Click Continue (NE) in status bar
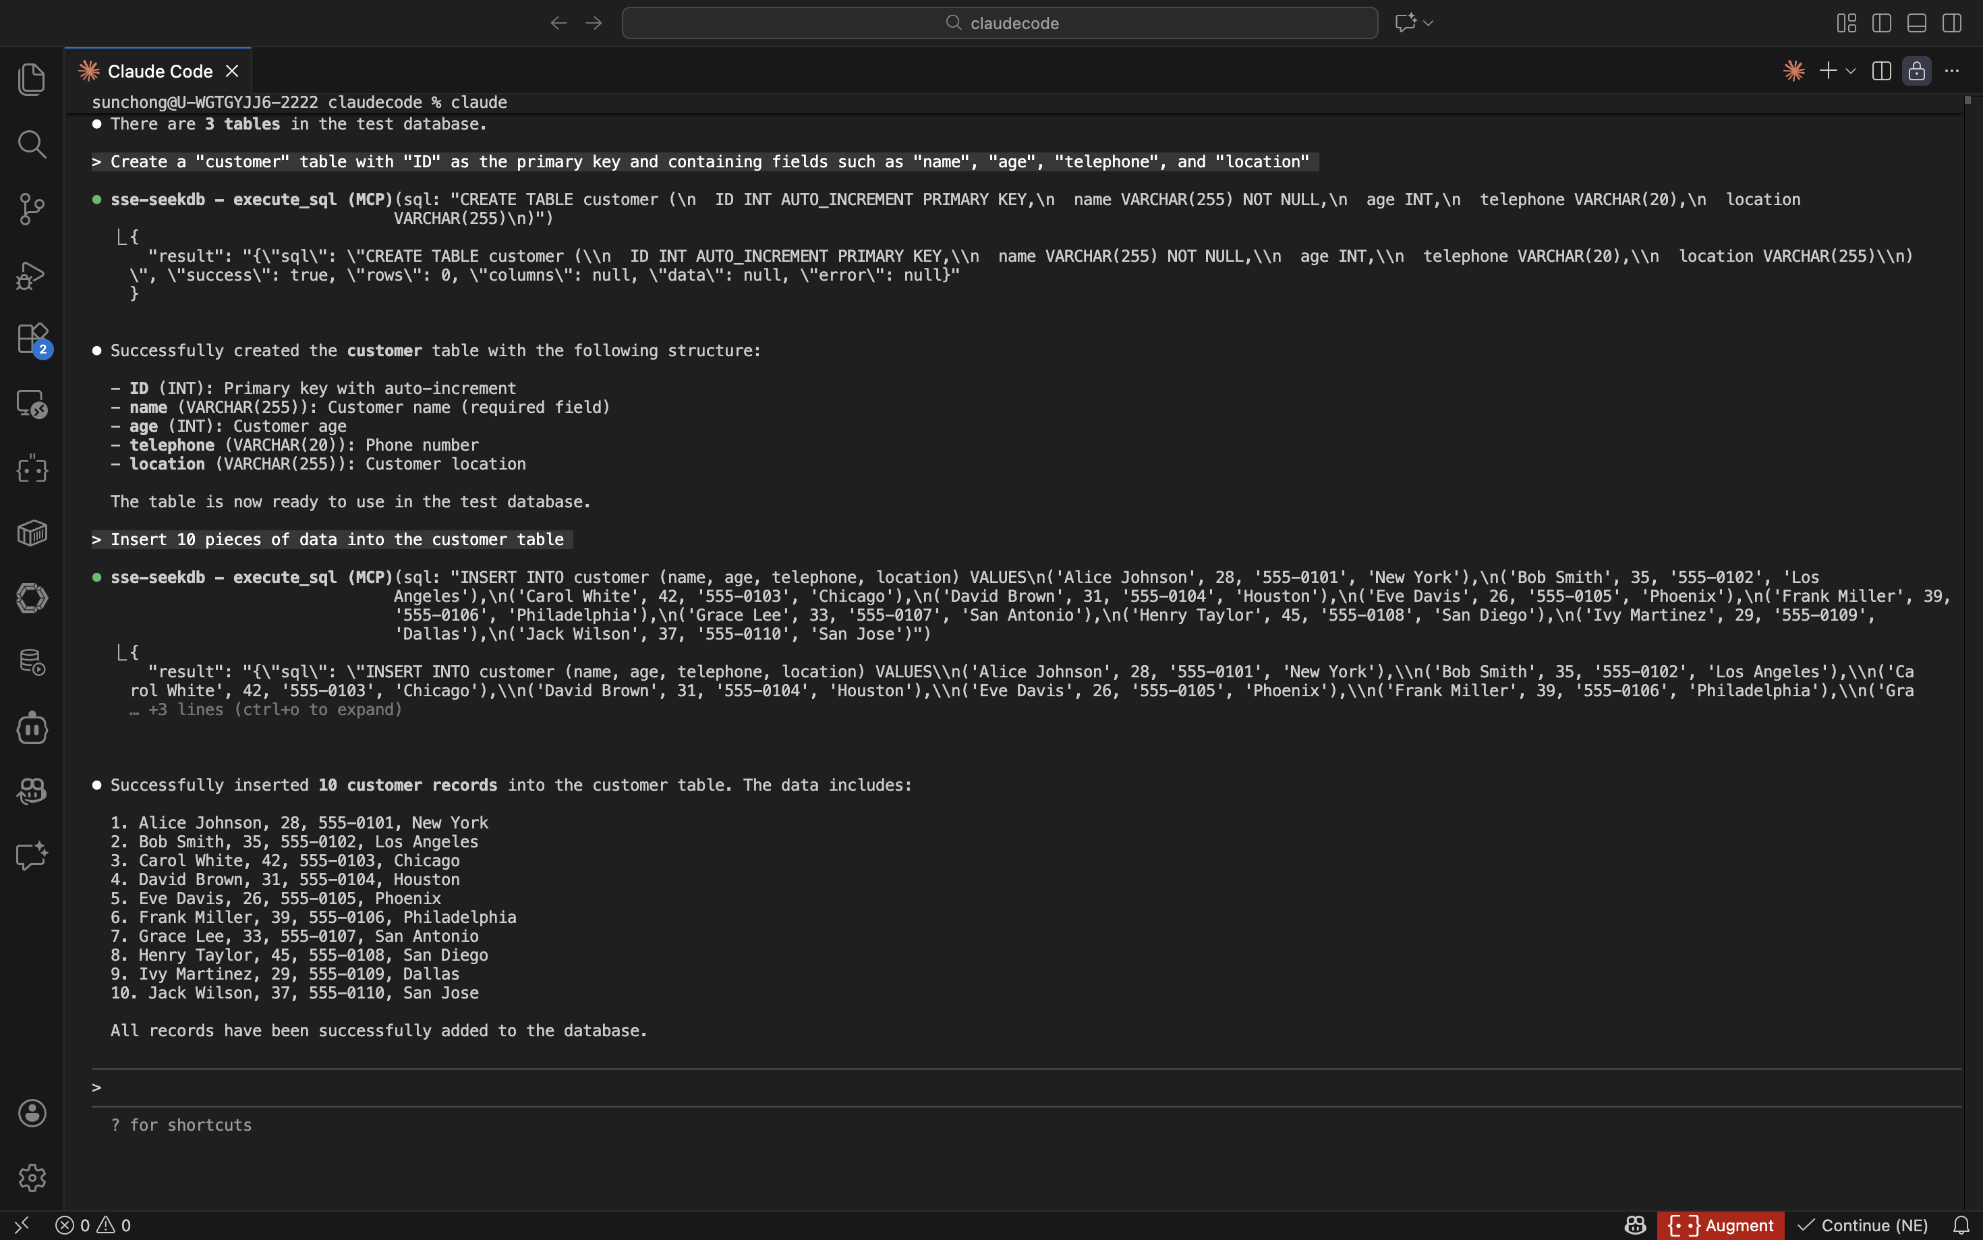Screen dimensions: 1983x1240 pyautogui.click(x=1862, y=1225)
